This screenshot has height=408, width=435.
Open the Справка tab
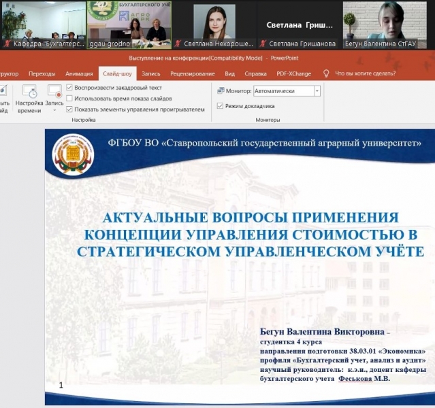click(x=255, y=73)
